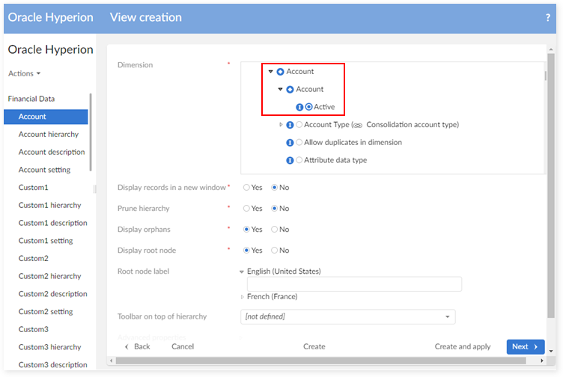Click the info icon beside Active
This screenshot has height=377, width=563.
click(x=299, y=107)
